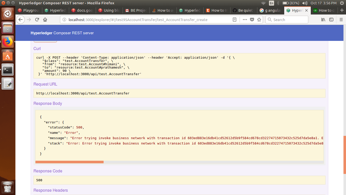Screen dimensions: 346x195
Task: Click the "amount": 90 curl line
Action: point(56,71)
